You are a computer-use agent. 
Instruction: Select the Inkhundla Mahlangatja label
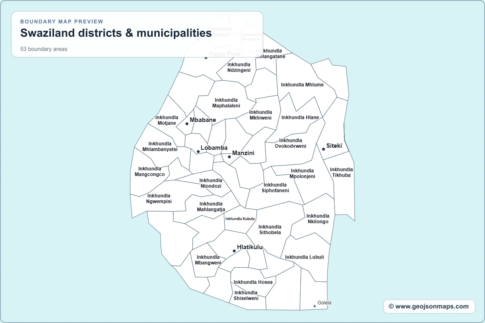[x=211, y=207]
